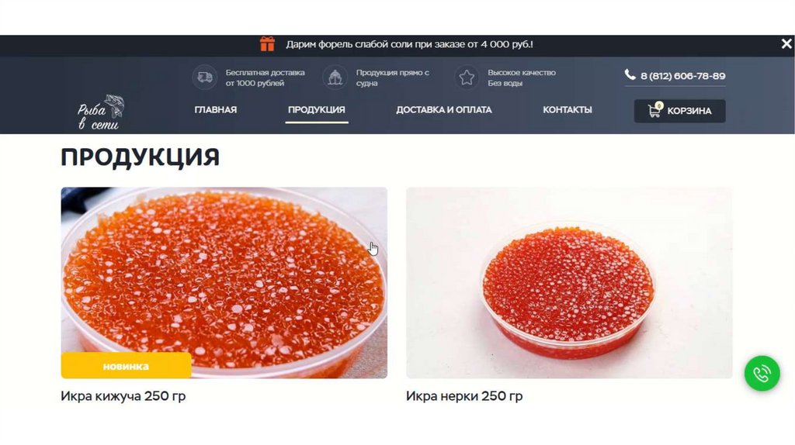This screenshot has width=795, height=445.
Task: Click the ship icon near "Продукция прямо с судна"
Action: coord(335,78)
